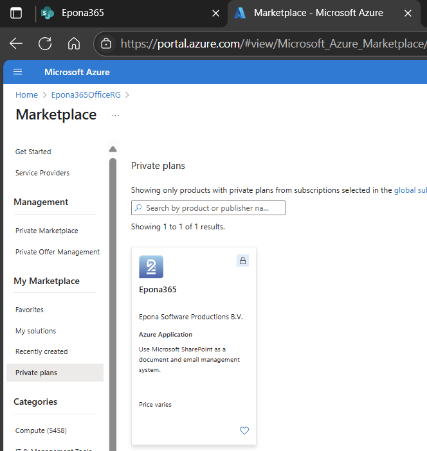Open Private Offer Management item

click(58, 252)
